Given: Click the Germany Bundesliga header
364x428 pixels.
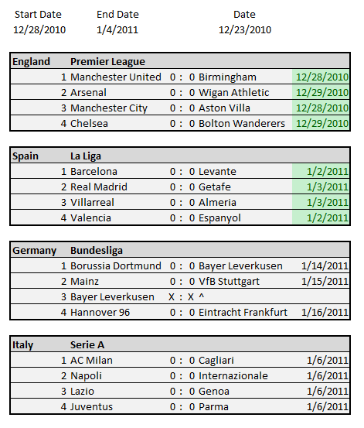Looking at the screenshot, I should coord(180,250).
